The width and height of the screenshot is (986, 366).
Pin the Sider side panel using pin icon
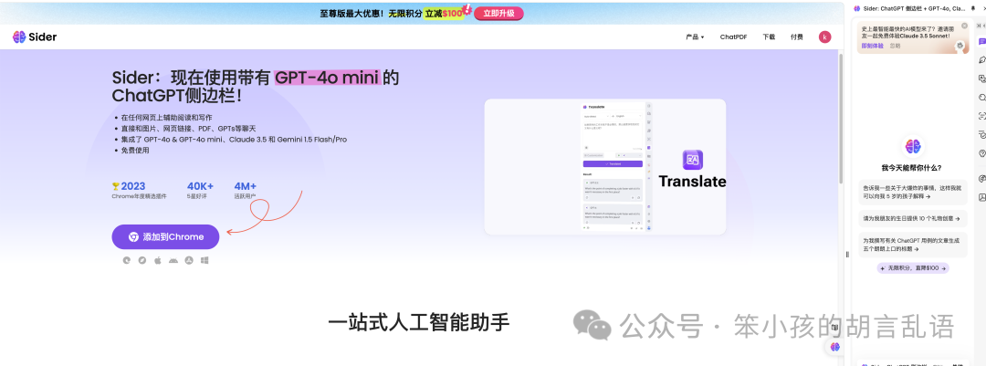point(974,9)
